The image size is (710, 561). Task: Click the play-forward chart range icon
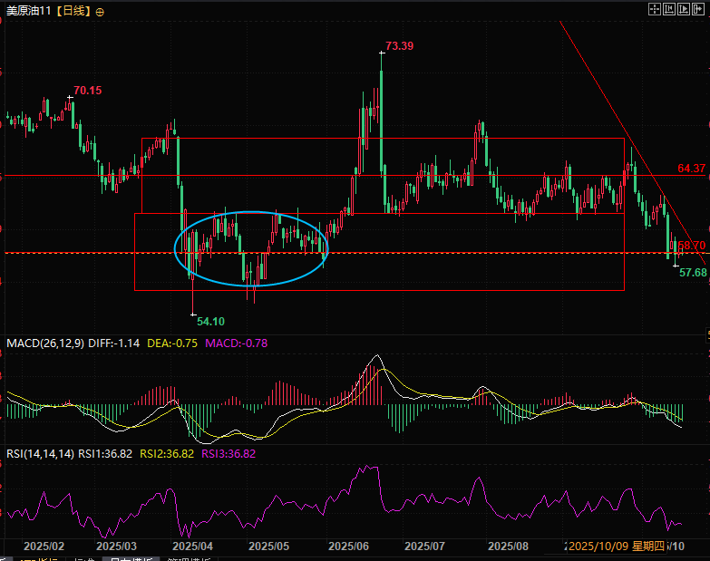(684, 9)
